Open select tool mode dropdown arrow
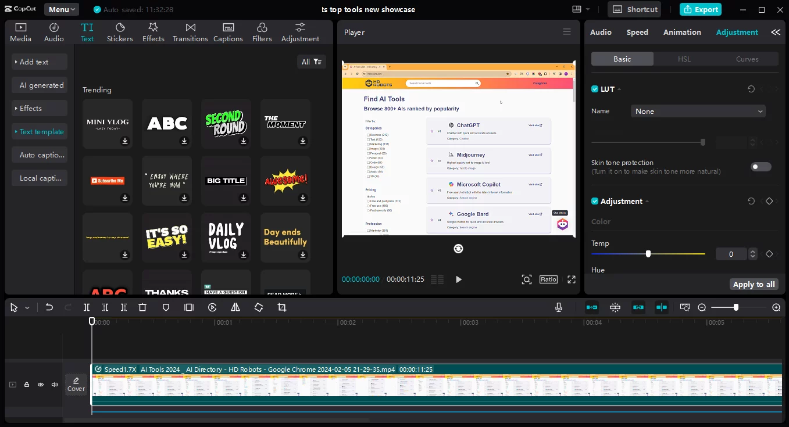789x427 pixels. click(x=27, y=308)
